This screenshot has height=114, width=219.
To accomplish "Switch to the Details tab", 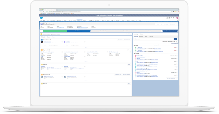I will (48, 37).
